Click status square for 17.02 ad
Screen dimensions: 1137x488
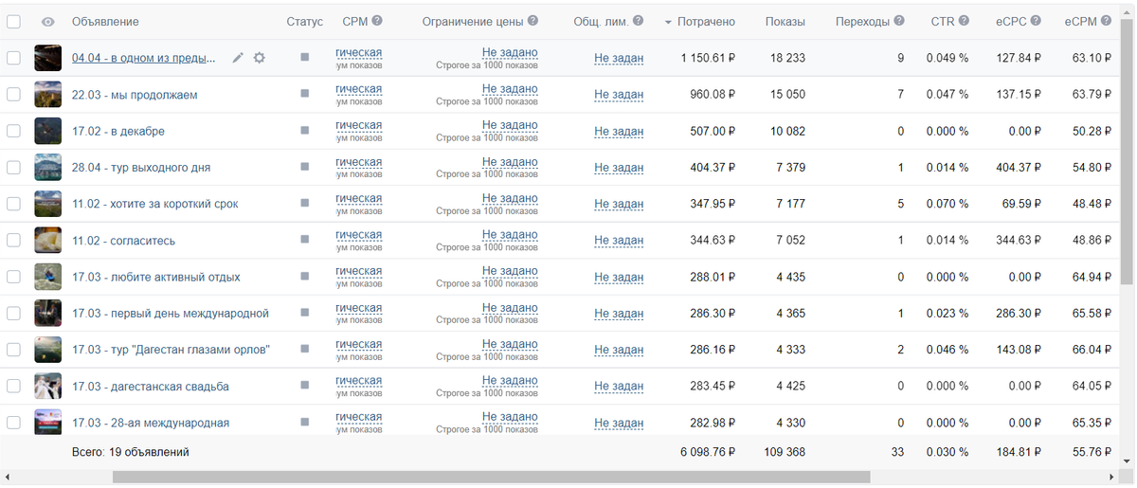coord(304,131)
